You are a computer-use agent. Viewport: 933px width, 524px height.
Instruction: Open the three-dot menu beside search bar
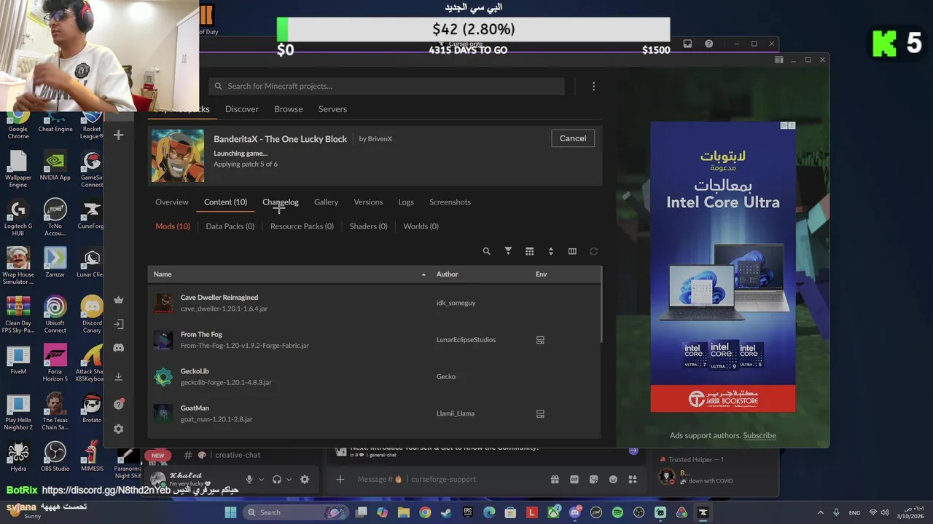(x=593, y=87)
